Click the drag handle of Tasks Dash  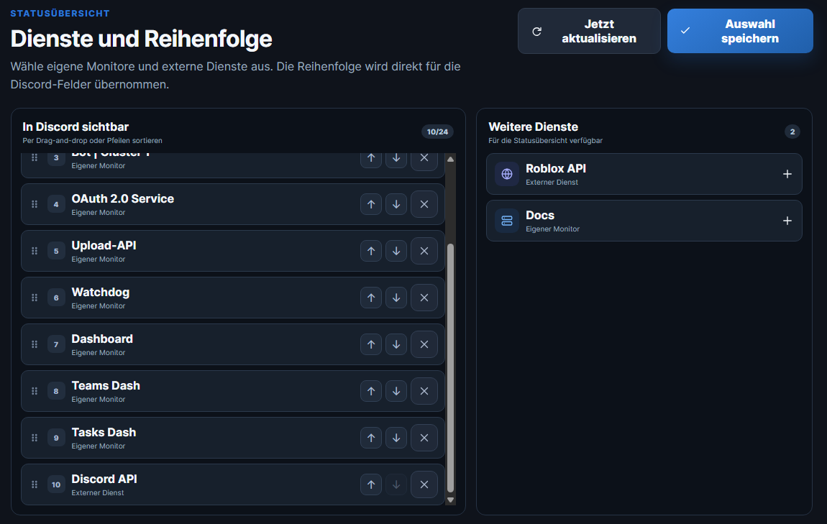(35, 438)
